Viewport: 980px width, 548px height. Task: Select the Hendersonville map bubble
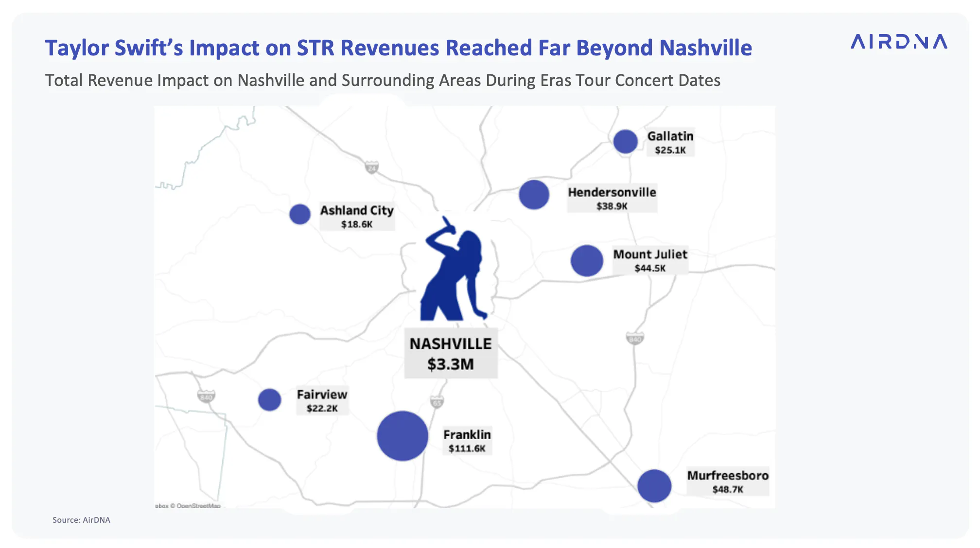tap(534, 194)
